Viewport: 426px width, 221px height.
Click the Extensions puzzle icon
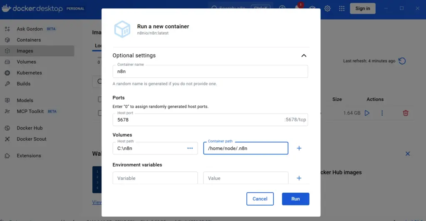7,156
